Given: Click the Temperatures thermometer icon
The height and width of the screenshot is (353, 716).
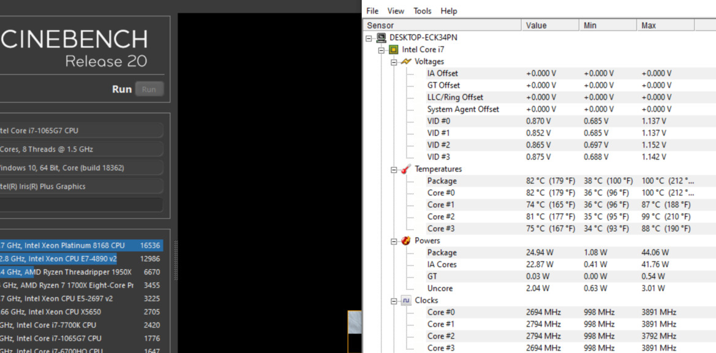Looking at the screenshot, I should pyautogui.click(x=405, y=169).
